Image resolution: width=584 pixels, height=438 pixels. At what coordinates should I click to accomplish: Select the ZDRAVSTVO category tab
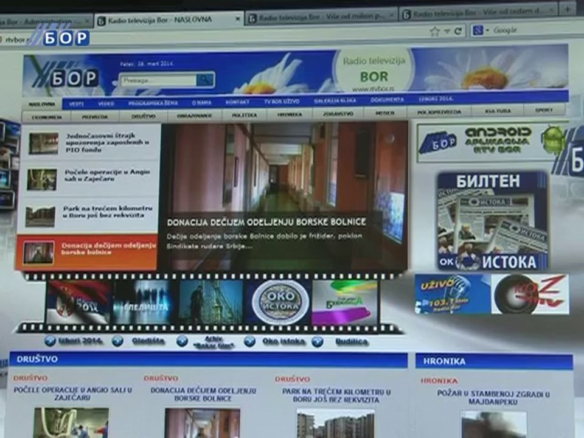[338, 114]
